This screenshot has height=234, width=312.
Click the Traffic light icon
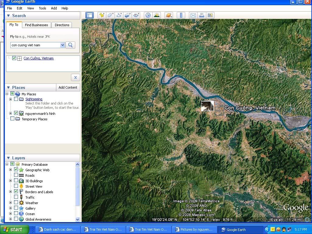21,197
